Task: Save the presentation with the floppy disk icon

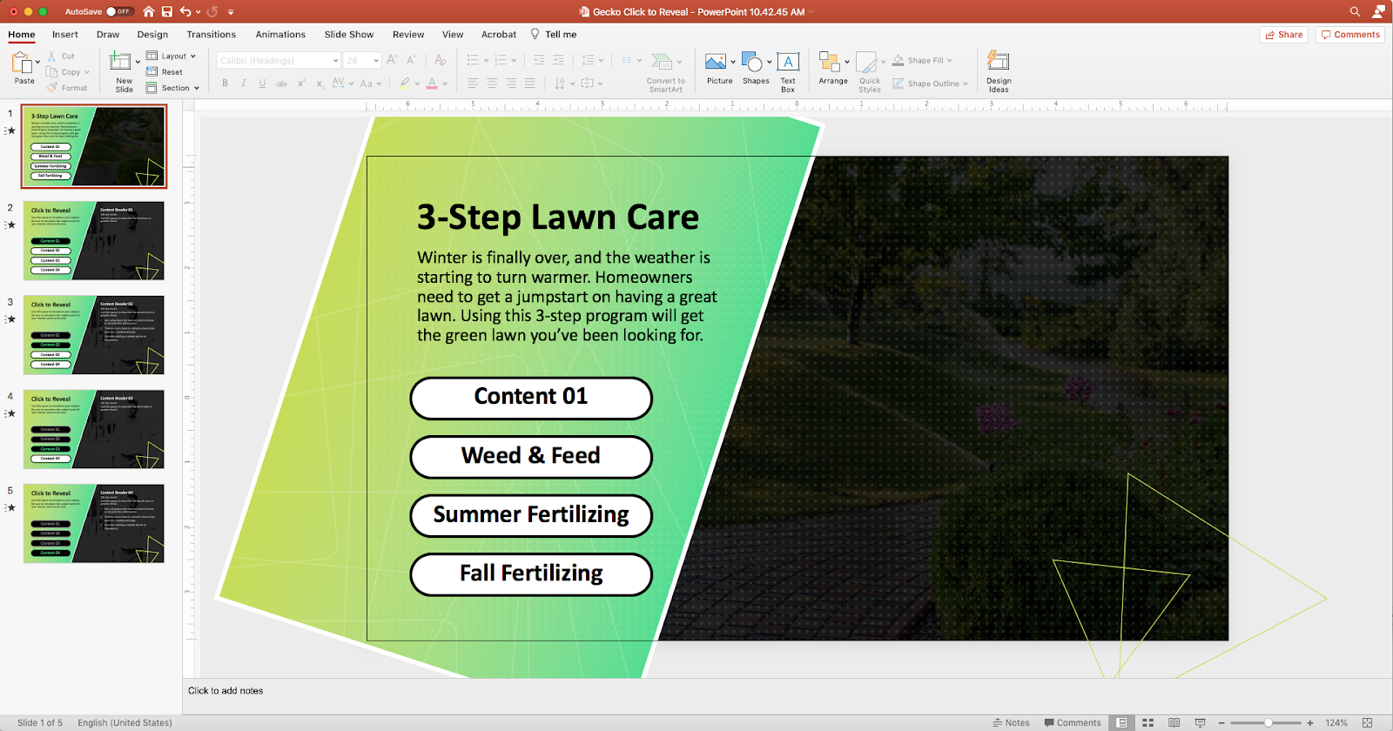Action: point(167,11)
